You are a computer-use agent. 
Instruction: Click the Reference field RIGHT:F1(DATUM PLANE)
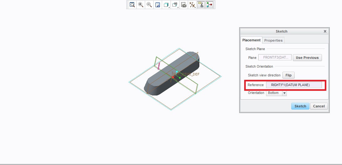pyautogui.click(x=294, y=85)
